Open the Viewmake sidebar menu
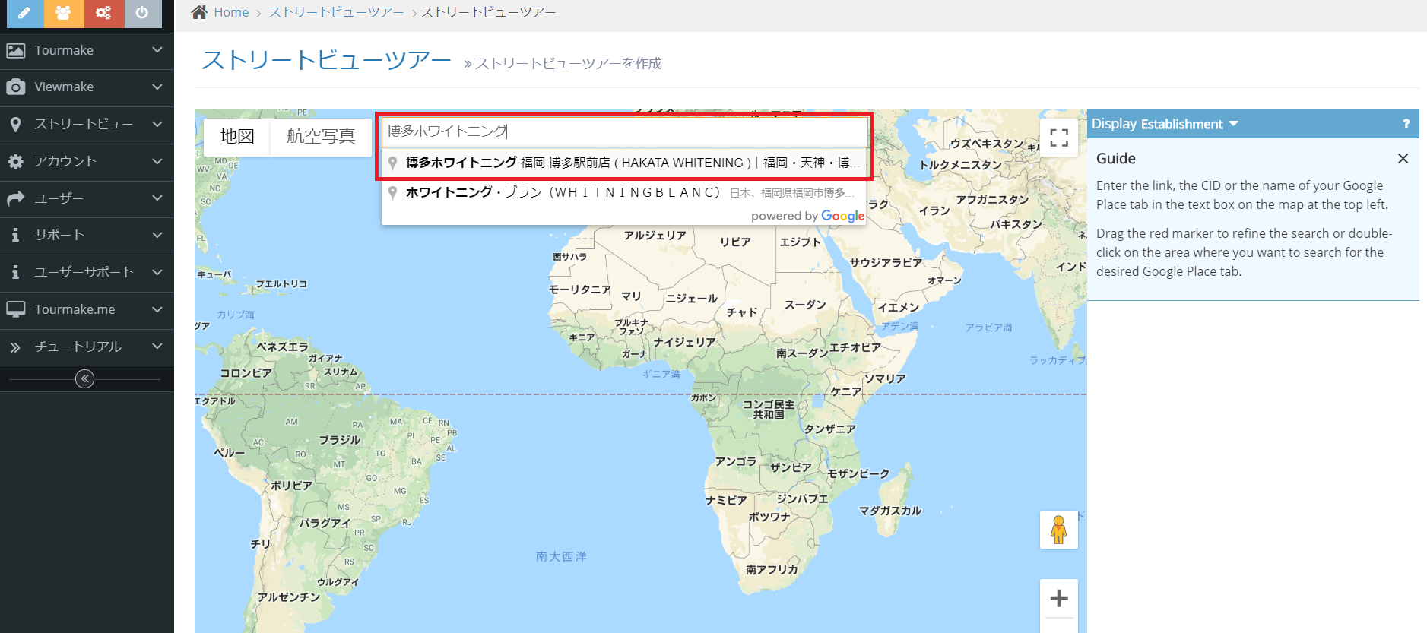Image resolution: width=1427 pixels, height=633 pixels. tap(87, 87)
